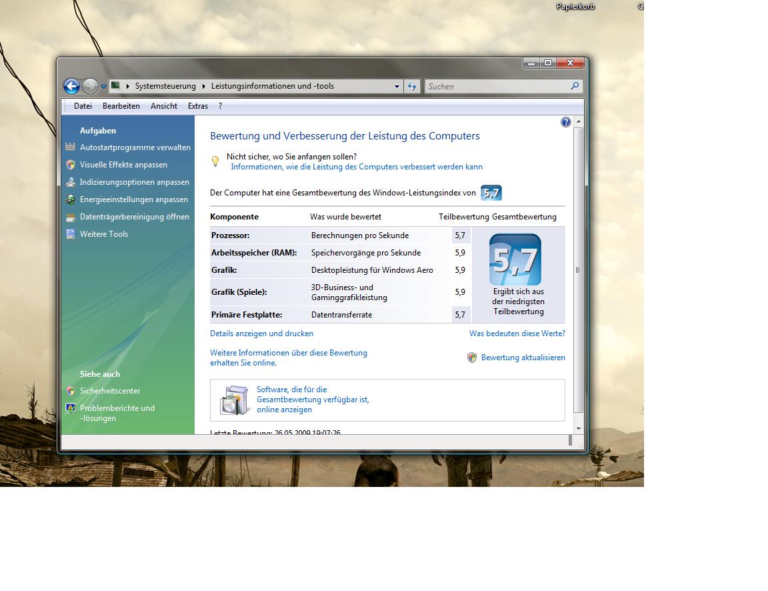
Task: Click the grey Forward navigation arrow
Action: pyautogui.click(x=90, y=86)
